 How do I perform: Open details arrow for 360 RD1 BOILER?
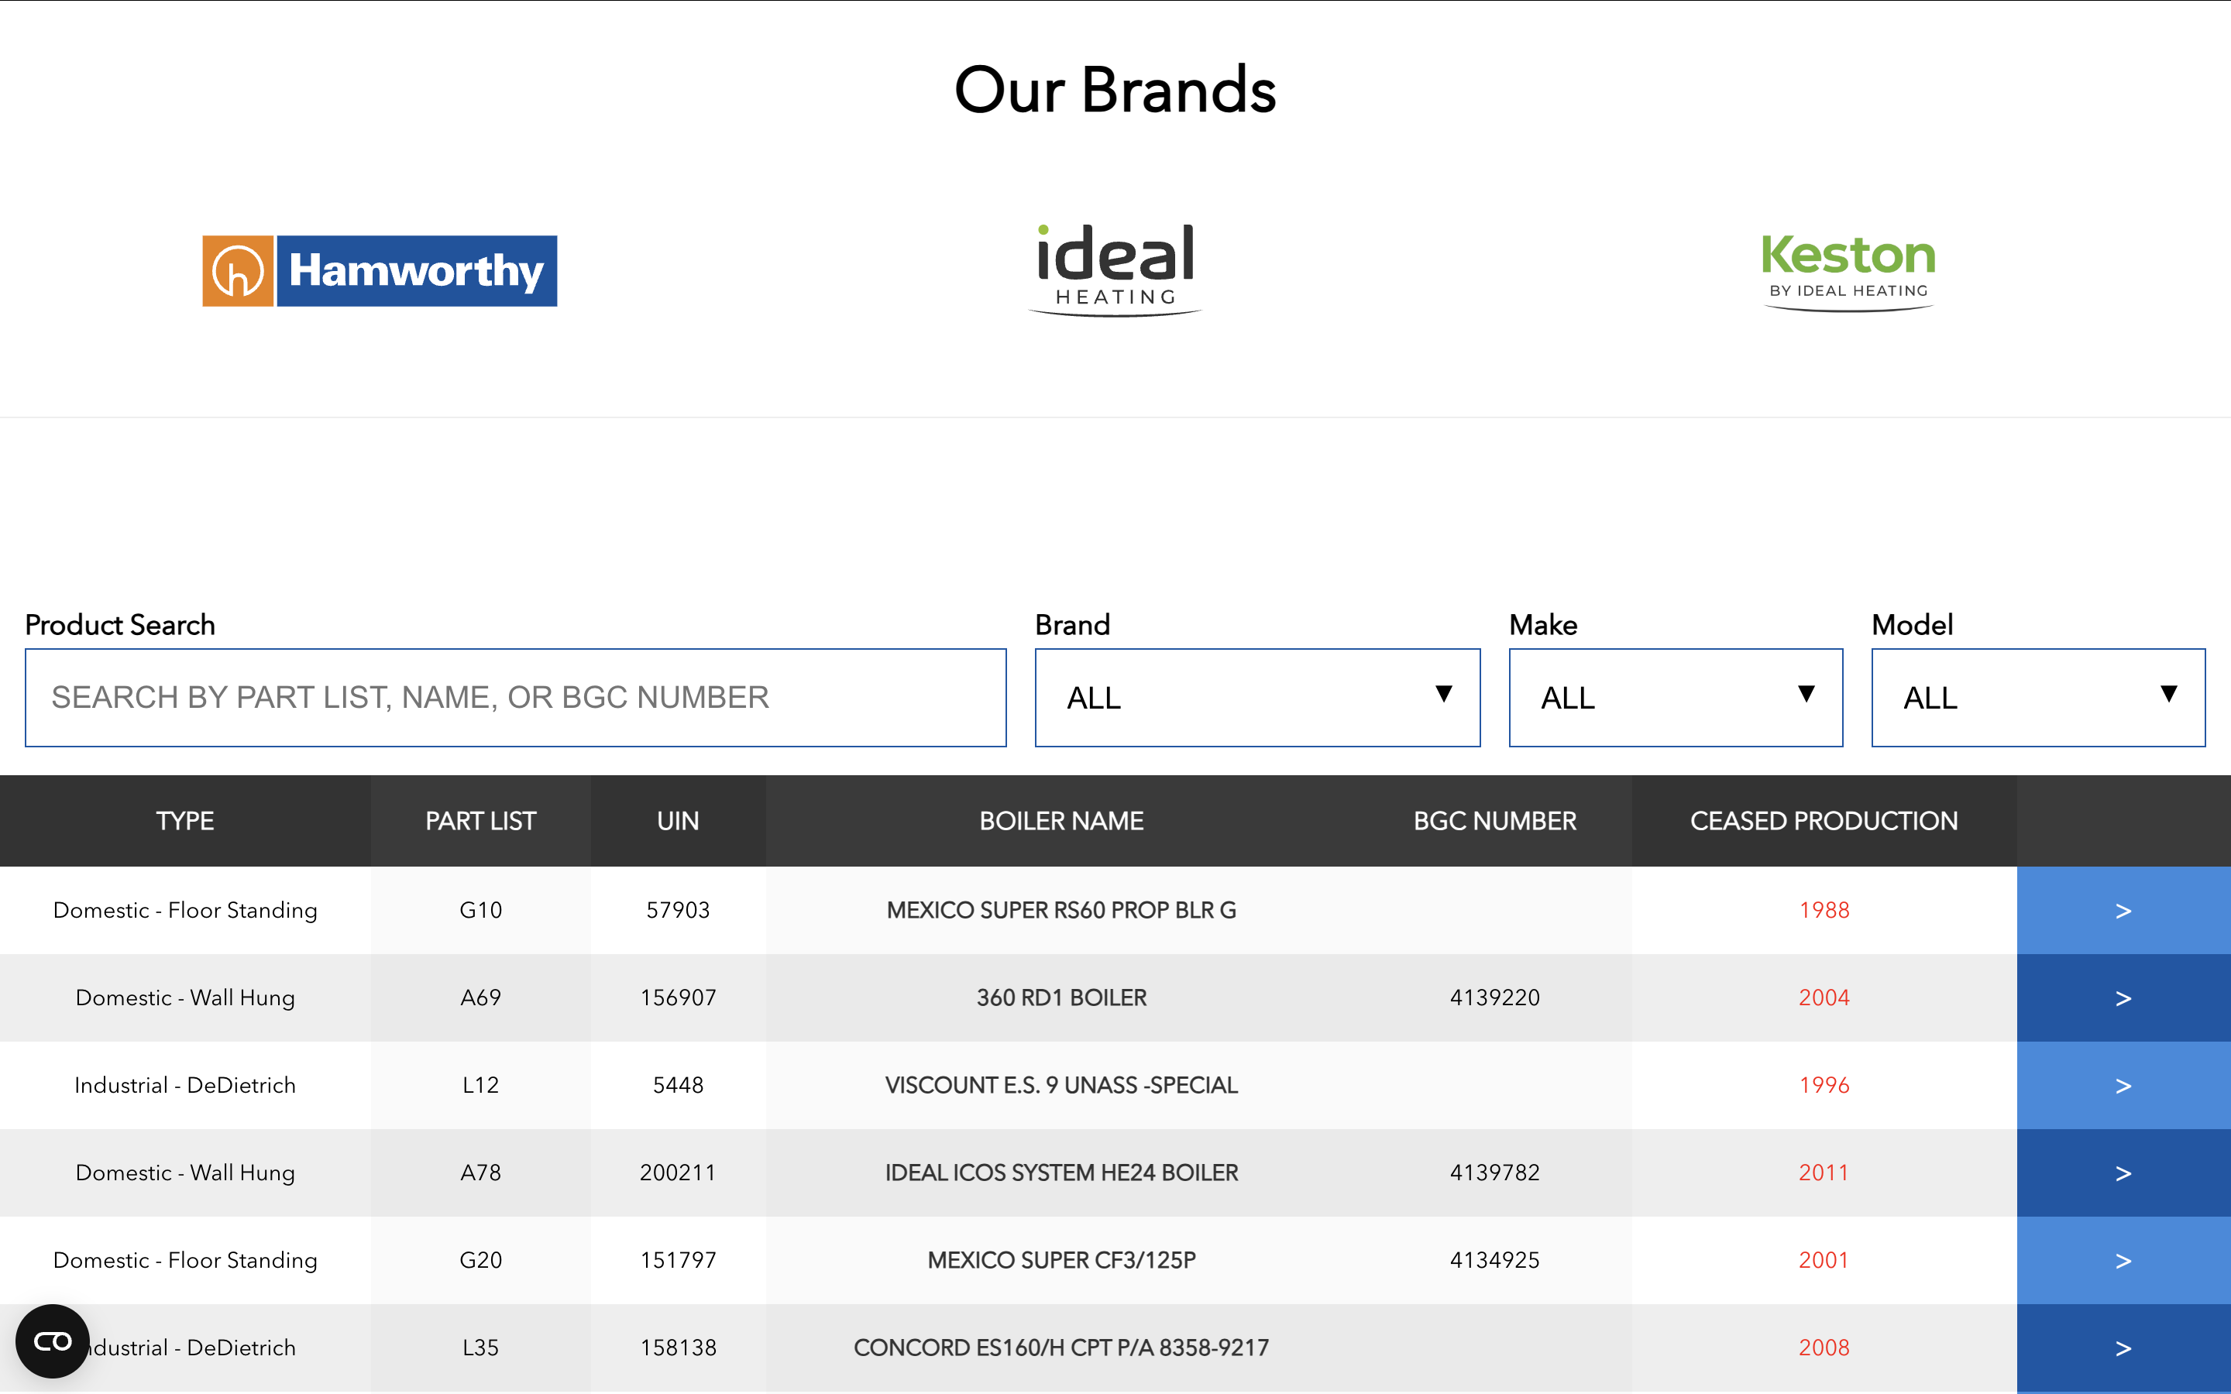[2124, 998]
